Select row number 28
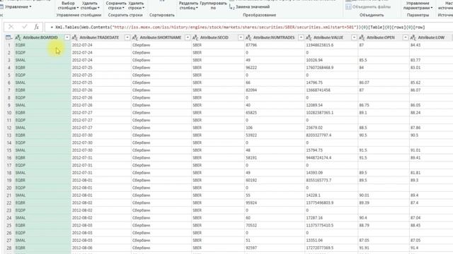 point(9,248)
